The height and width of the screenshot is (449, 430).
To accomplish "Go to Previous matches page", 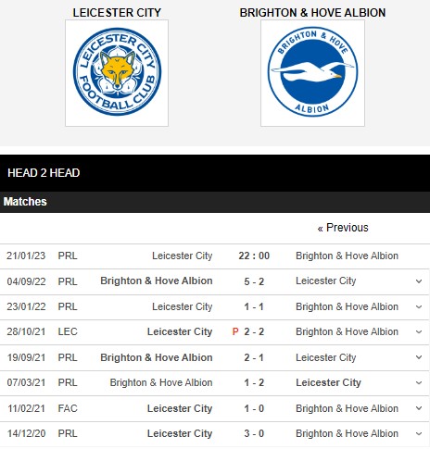I will pos(343,228).
